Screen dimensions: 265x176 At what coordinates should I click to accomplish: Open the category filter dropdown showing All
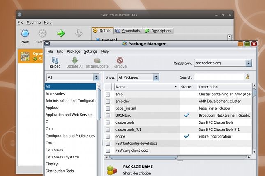point(73,77)
